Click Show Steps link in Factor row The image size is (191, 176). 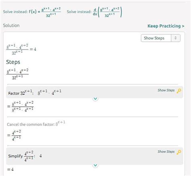tap(166, 90)
